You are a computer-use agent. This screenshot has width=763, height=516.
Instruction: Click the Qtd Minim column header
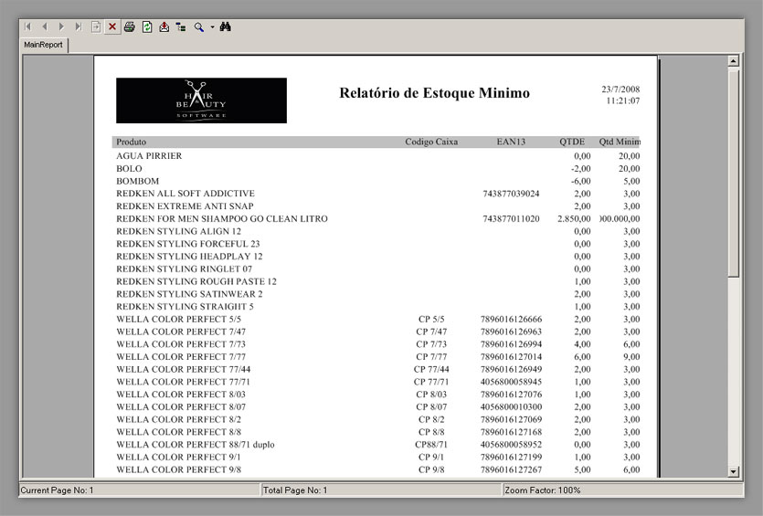point(620,142)
